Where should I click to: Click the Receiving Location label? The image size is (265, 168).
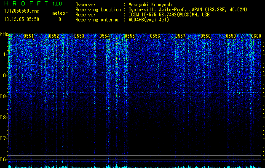(98, 10)
